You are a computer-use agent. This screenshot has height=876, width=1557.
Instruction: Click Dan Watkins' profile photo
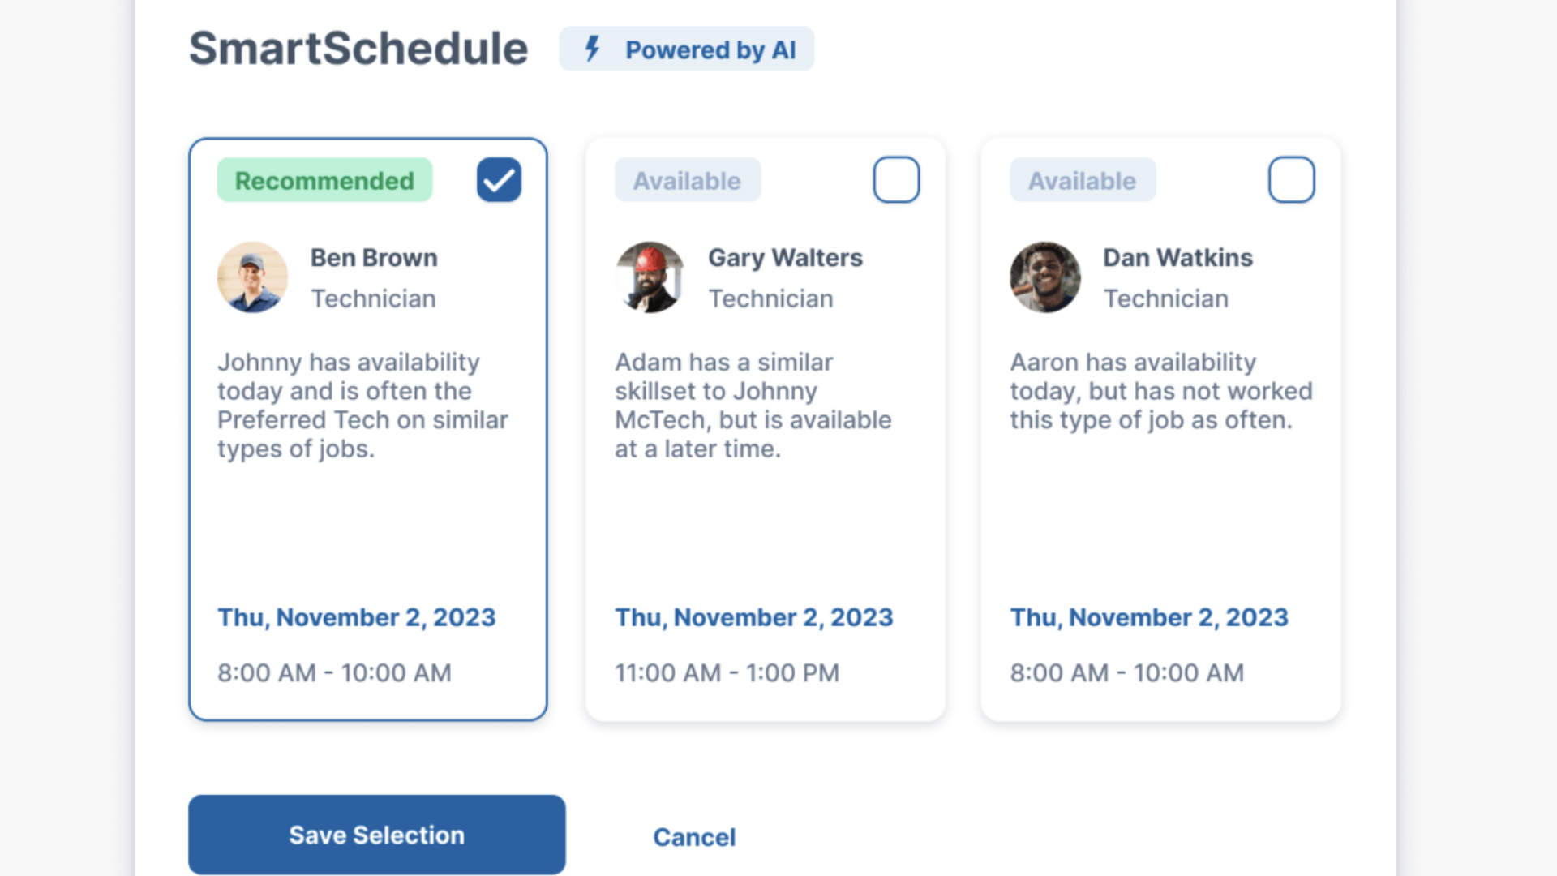point(1044,277)
